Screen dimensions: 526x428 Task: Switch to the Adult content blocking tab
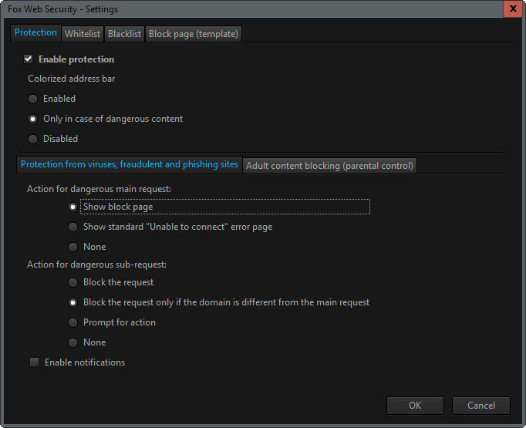click(329, 166)
